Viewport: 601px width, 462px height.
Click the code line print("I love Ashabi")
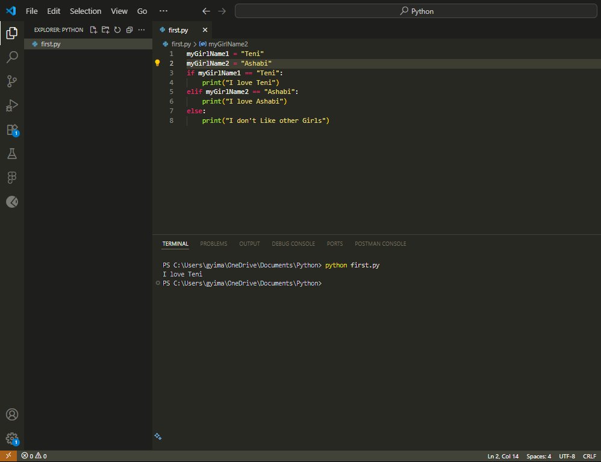tap(244, 101)
